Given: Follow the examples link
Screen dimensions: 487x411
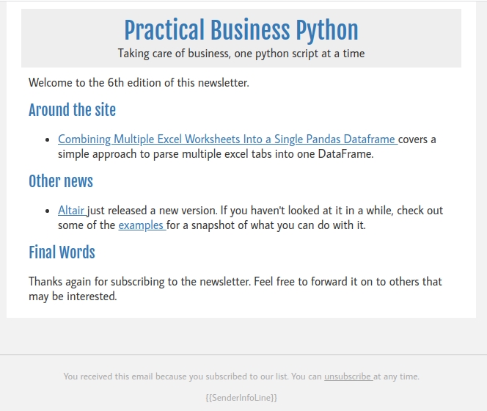Looking at the screenshot, I should point(142,225).
